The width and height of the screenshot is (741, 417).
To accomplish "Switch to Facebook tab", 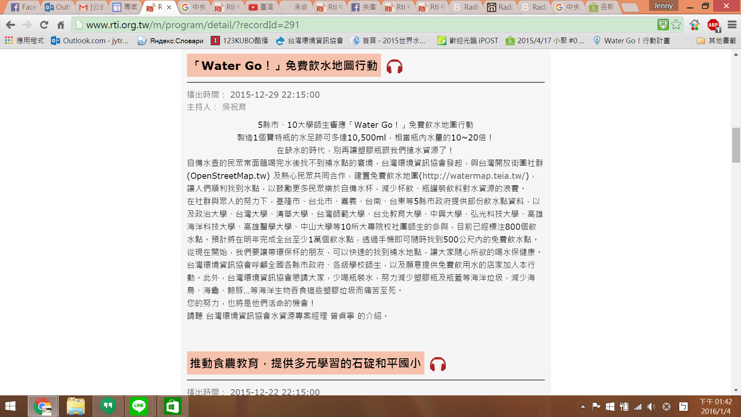I will [x=23, y=7].
